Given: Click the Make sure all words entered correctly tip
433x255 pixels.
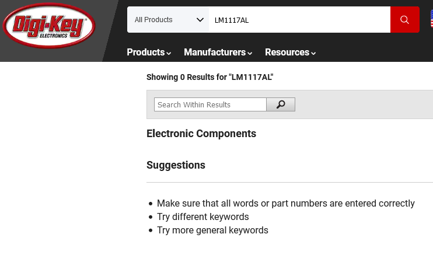Looking at the screenshot, I should [x=286, y=204].
